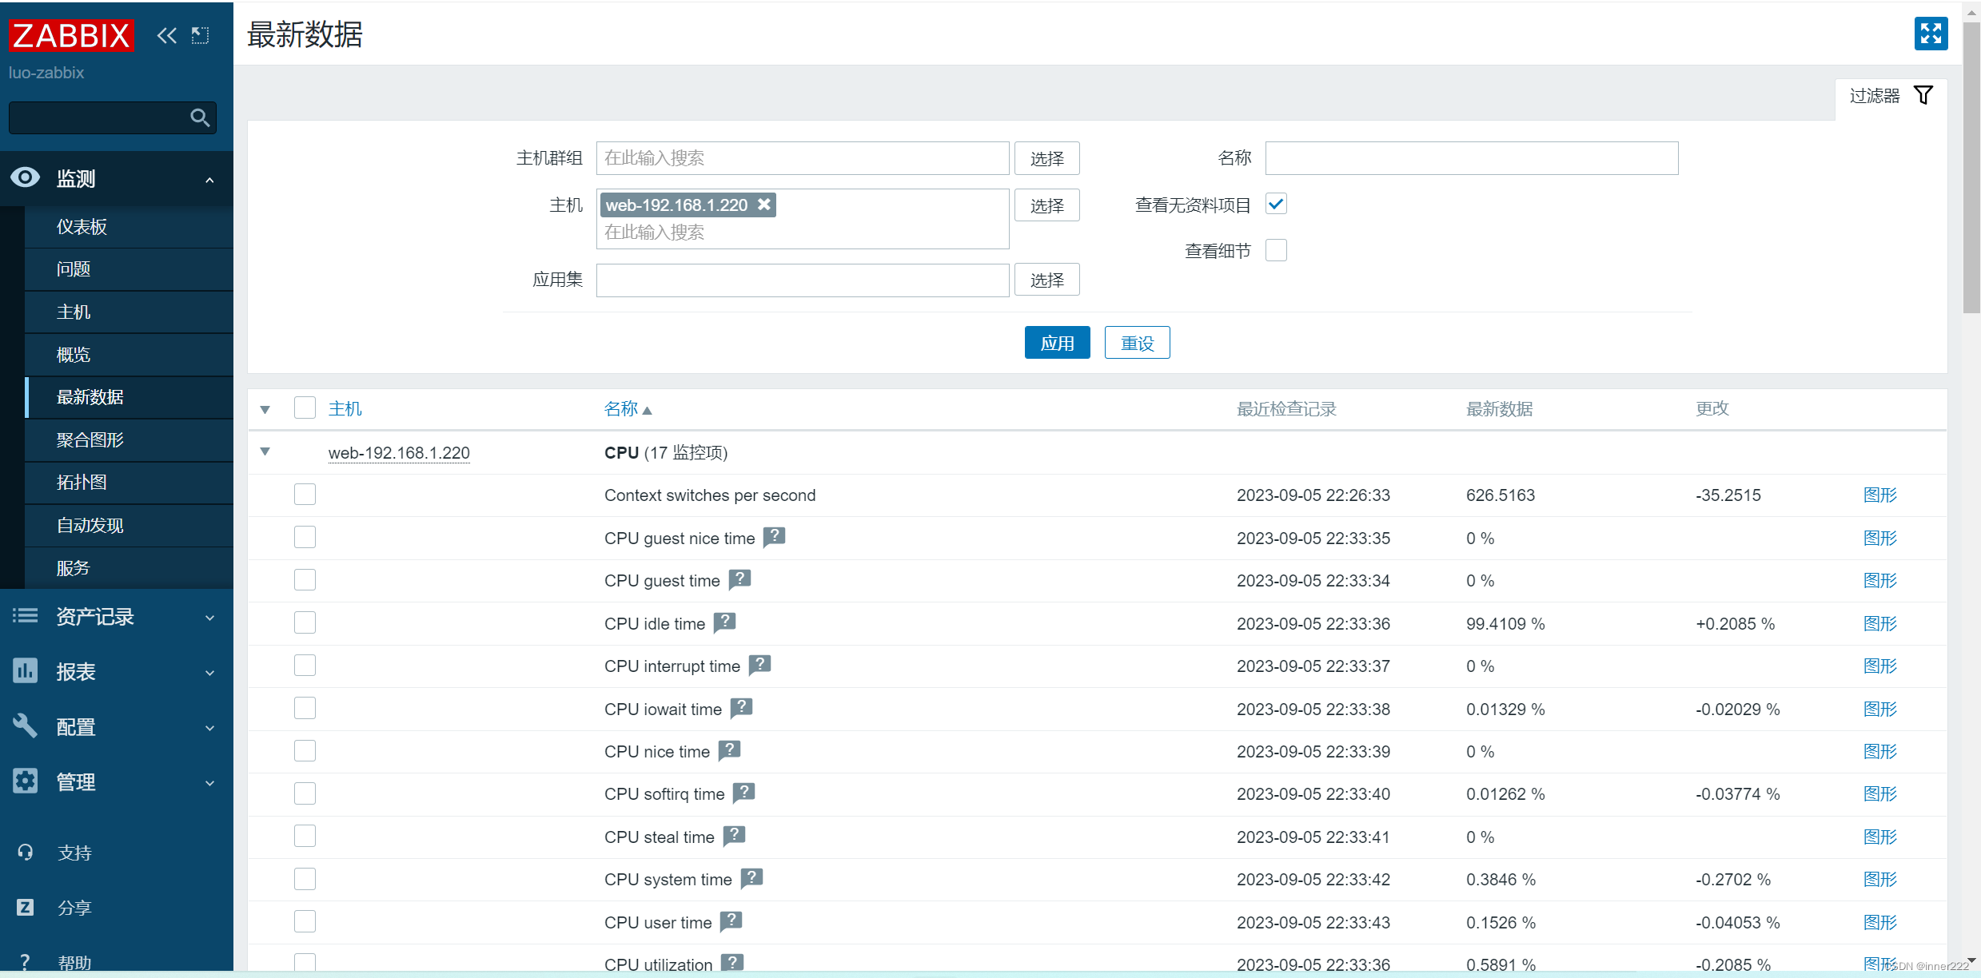The height and width of the screenshot is (978, 1981).
Task: Click the Zabbix logo
Action: point(71,35)
